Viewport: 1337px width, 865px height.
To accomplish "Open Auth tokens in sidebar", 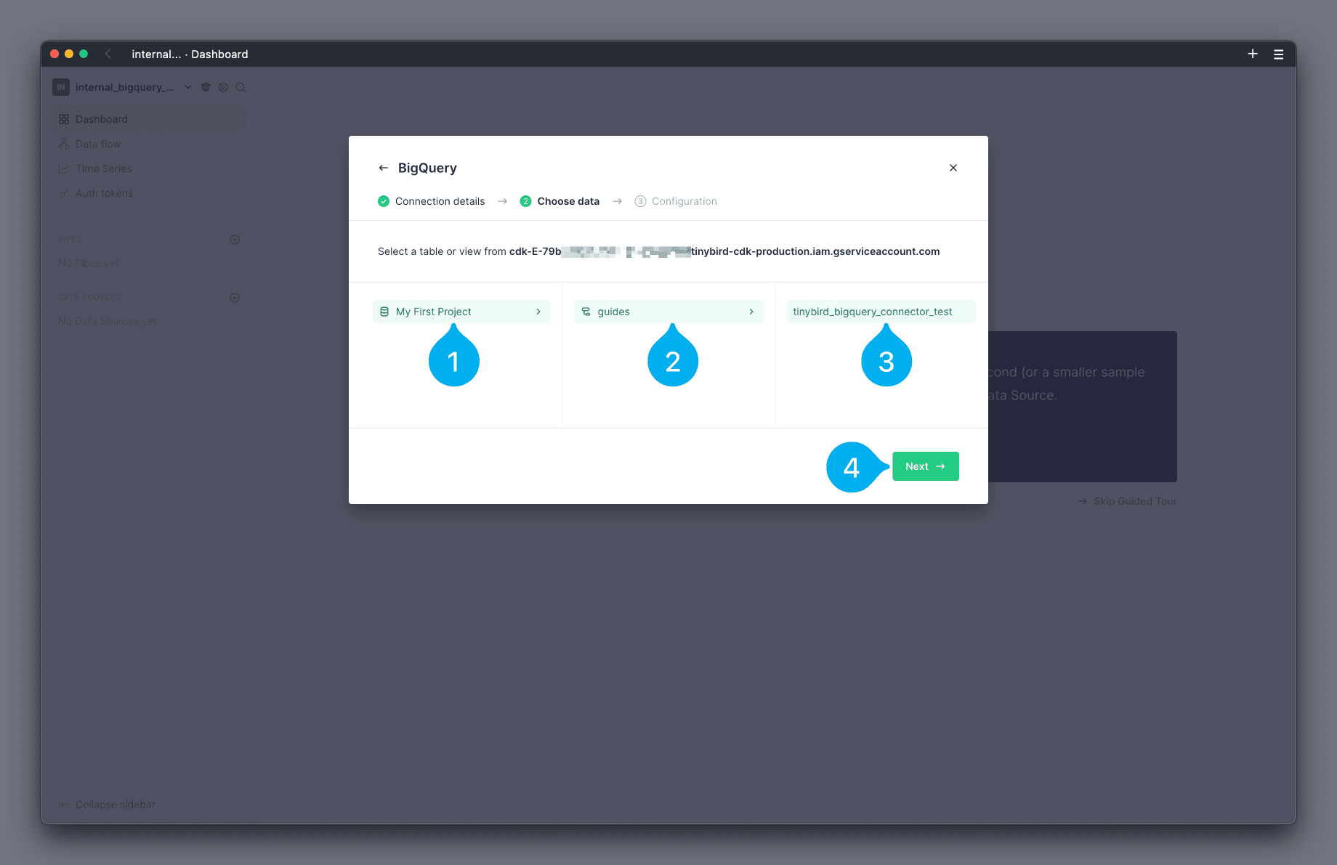I will tap(104, 193).
